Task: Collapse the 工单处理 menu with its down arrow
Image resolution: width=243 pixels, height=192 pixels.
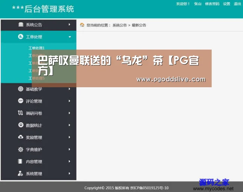Action: tap(70, 37)
